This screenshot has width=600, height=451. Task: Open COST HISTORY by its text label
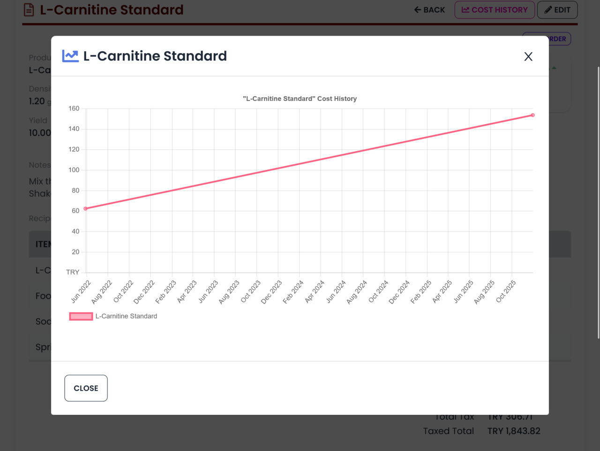499,10
